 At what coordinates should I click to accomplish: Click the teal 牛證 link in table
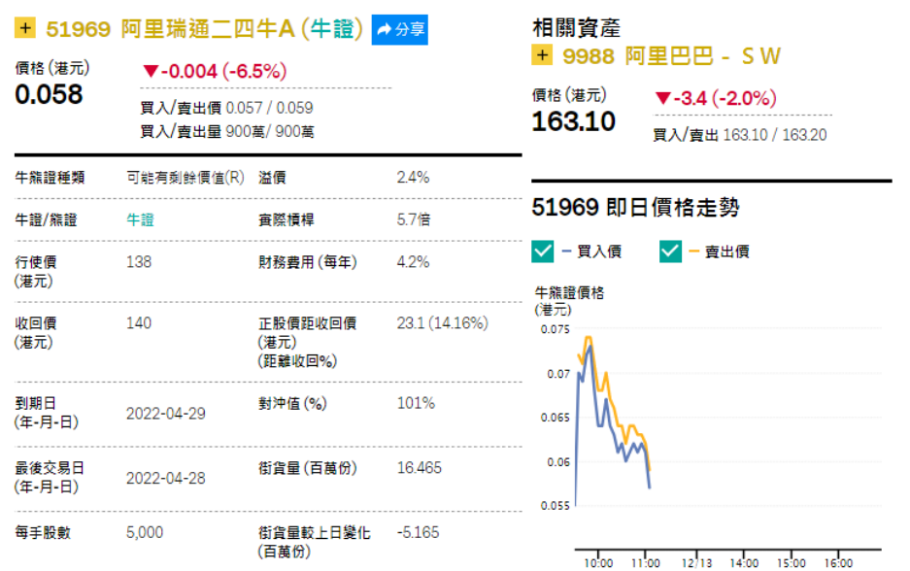pyautogui.click(x=141, y=219)
